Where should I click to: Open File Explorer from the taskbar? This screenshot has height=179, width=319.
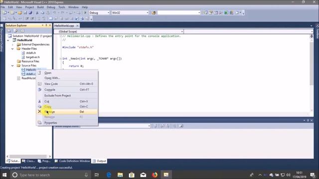pyautogui.click(x=120, y=175)
